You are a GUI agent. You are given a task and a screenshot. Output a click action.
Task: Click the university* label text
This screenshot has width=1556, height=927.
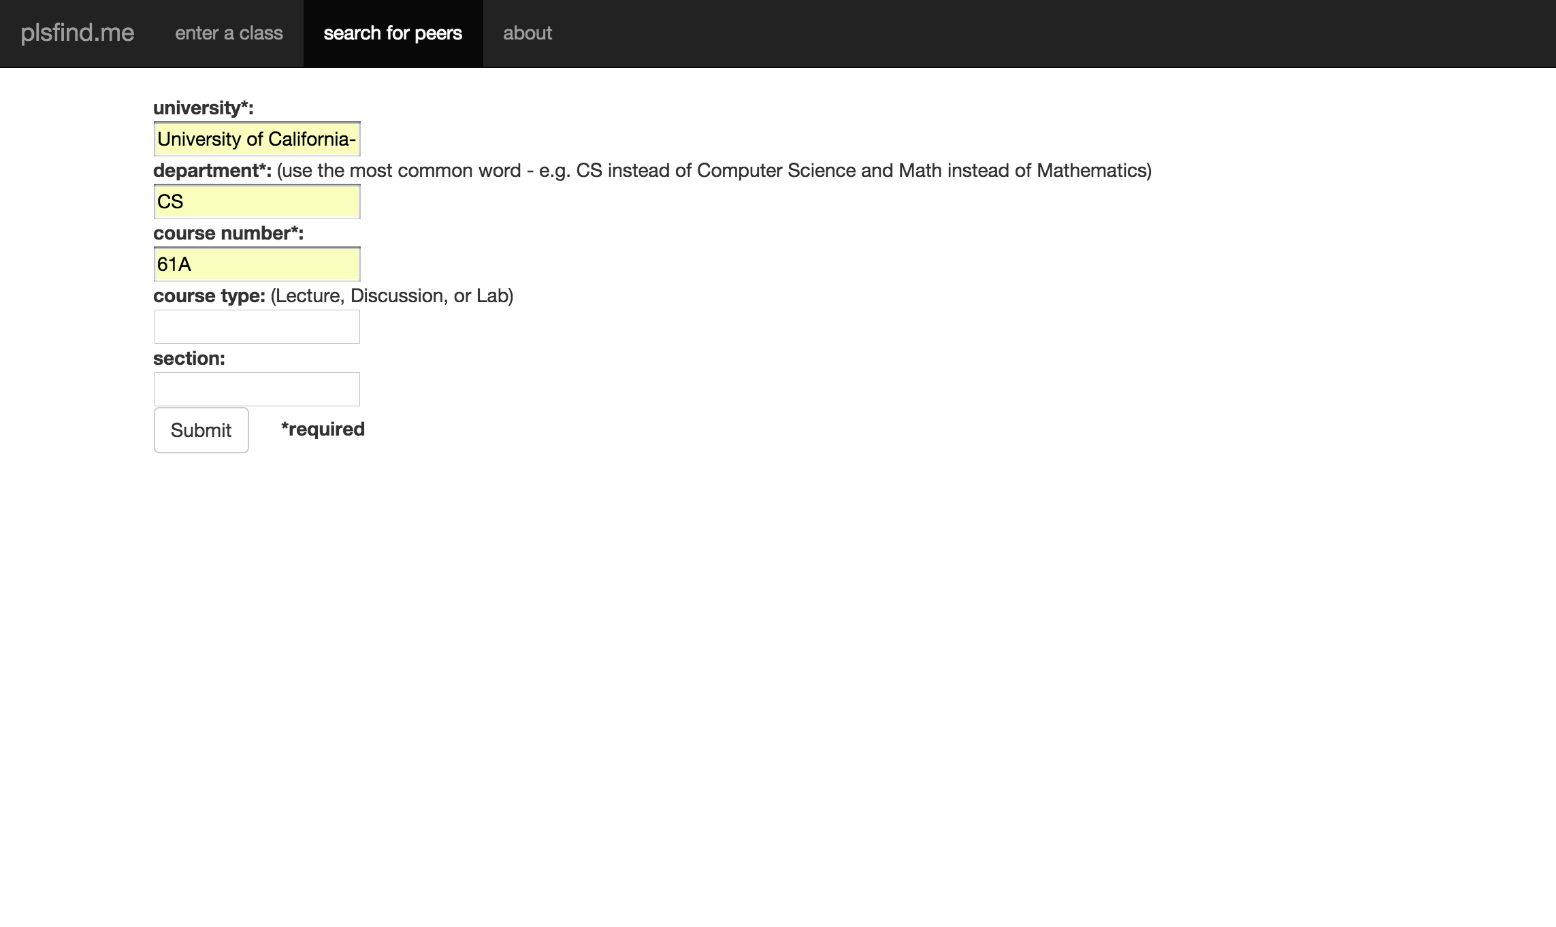click(203, 108)
